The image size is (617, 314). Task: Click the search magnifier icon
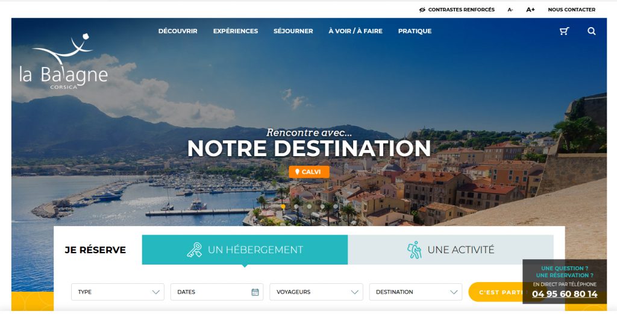[592, 31]
